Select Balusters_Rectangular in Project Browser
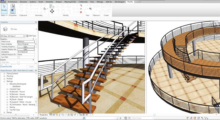The width and height of the screenshot is (220, 120). 18,84
